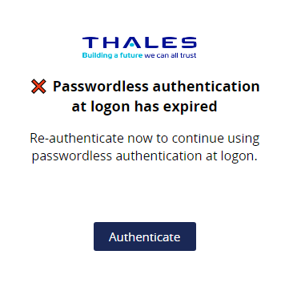This screenshot has width=289, height=291.
Task: Click the letter E in THALES logo
Action: [x=170, y=42]
